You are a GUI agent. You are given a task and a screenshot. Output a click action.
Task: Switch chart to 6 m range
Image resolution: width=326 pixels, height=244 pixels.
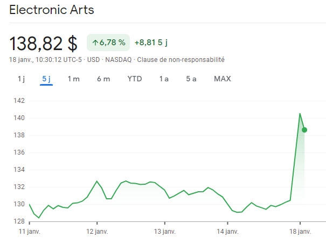[103, 79]
